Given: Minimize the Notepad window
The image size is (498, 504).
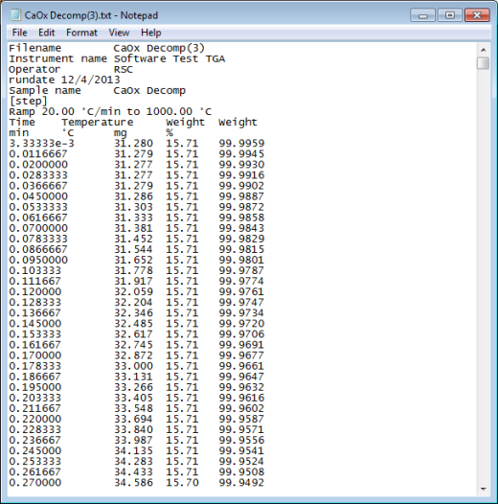Looking at the screenshot, I should pyautogui.click(x=422, y=15).
